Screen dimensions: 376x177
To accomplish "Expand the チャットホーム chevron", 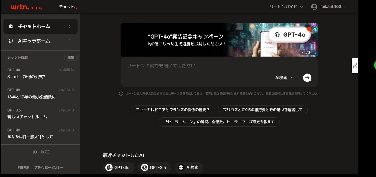I will tap(70, 26).
